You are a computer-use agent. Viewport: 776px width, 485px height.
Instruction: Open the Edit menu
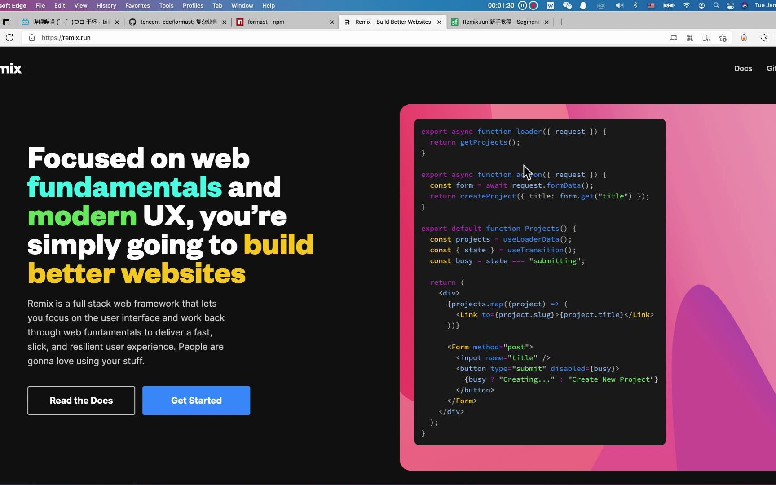click(60, 5)
